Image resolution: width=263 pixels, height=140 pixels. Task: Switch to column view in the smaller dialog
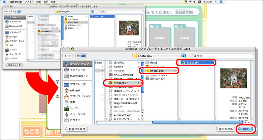click(19, 12)
